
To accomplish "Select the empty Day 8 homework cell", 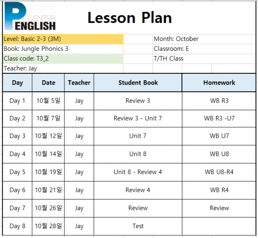I will tap(219, 226).
